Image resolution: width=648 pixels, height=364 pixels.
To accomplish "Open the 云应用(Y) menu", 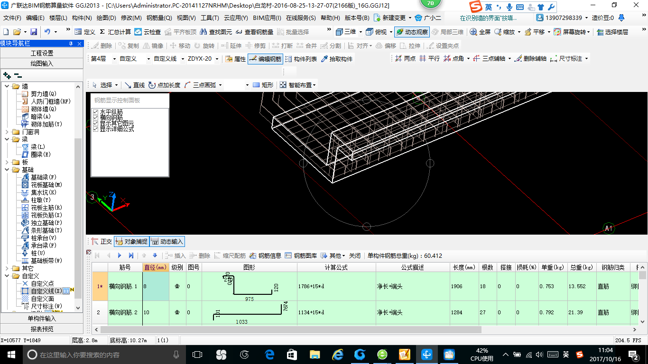I will (236, 18).
